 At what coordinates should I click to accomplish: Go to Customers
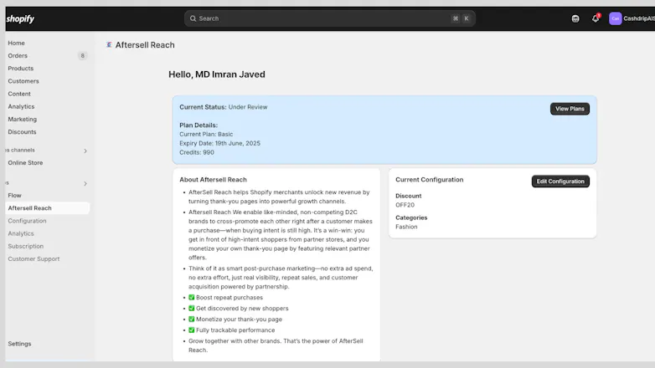[23, 81]
